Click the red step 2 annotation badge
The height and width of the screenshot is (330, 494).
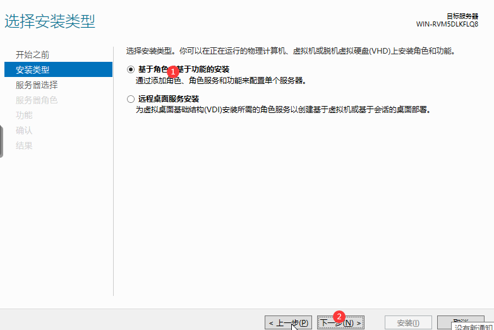tap(339, 316)
